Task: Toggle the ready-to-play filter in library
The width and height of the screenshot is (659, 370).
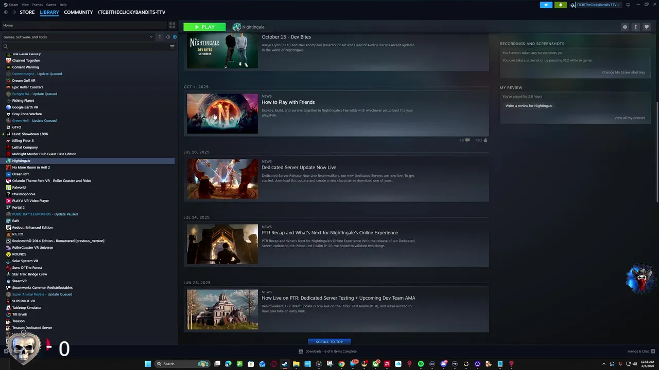Action: pyautogui.click(x=175, y=37)
